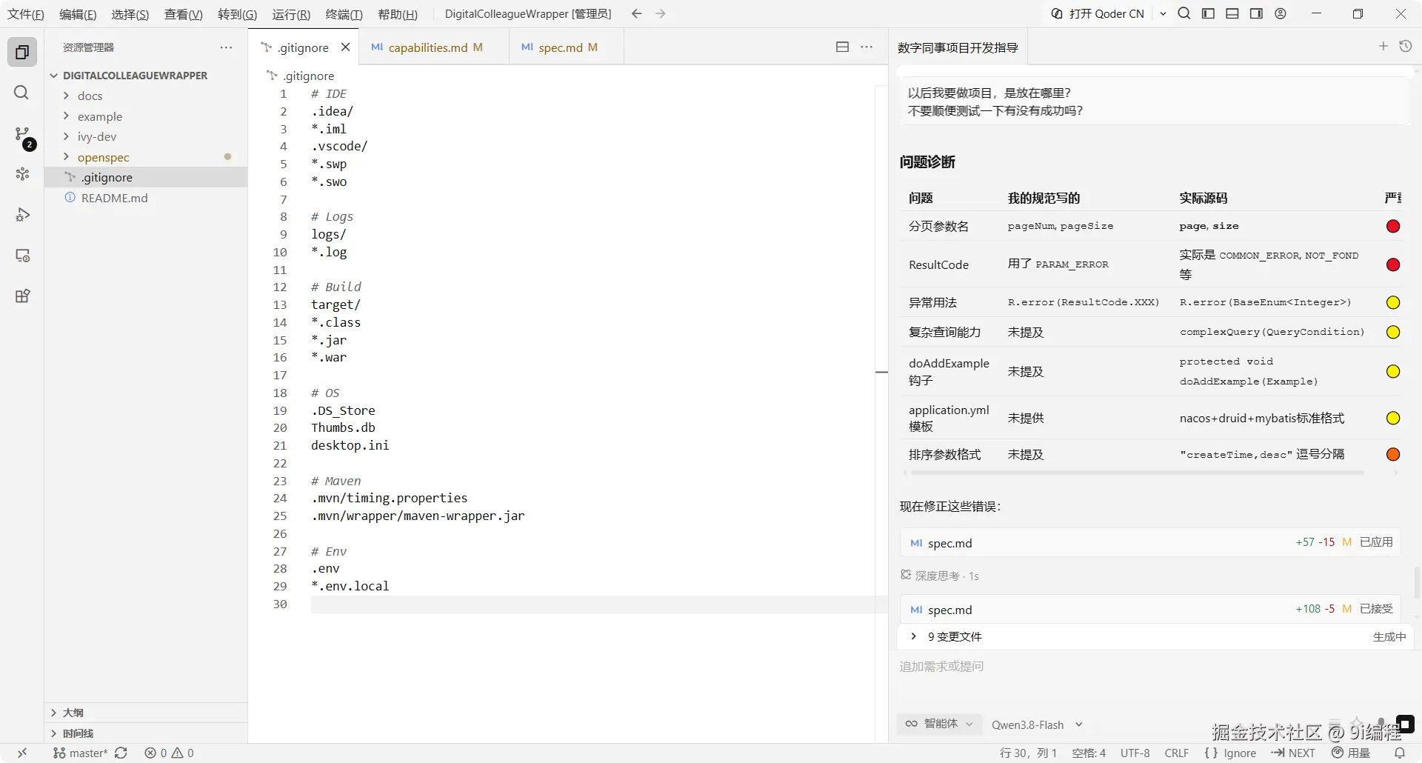
Task: Click the diagnosis table horizontal scrollbar
Action: tap(1137, 473)
